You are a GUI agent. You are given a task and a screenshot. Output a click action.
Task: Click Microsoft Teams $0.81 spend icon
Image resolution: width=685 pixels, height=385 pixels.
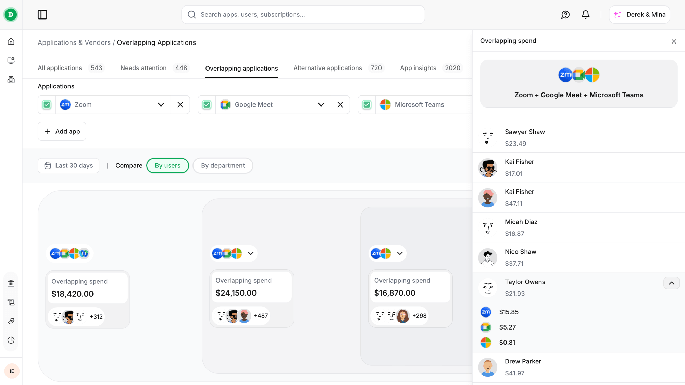(x=486, y=343)
